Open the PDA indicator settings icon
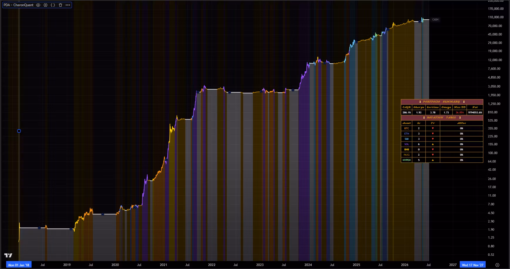This screenshot has height=269, width=510. coord(45,5)
